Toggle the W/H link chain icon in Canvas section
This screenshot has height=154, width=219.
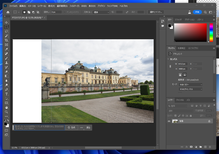(x=170, y=66)
